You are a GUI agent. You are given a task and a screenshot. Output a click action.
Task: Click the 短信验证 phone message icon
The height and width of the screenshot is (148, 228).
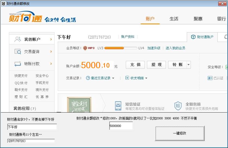[x=118, y=106]
